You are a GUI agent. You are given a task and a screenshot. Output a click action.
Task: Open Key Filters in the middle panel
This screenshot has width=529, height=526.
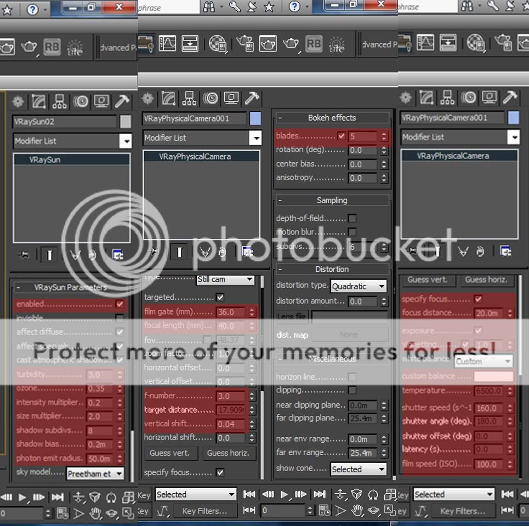(205, 511)
